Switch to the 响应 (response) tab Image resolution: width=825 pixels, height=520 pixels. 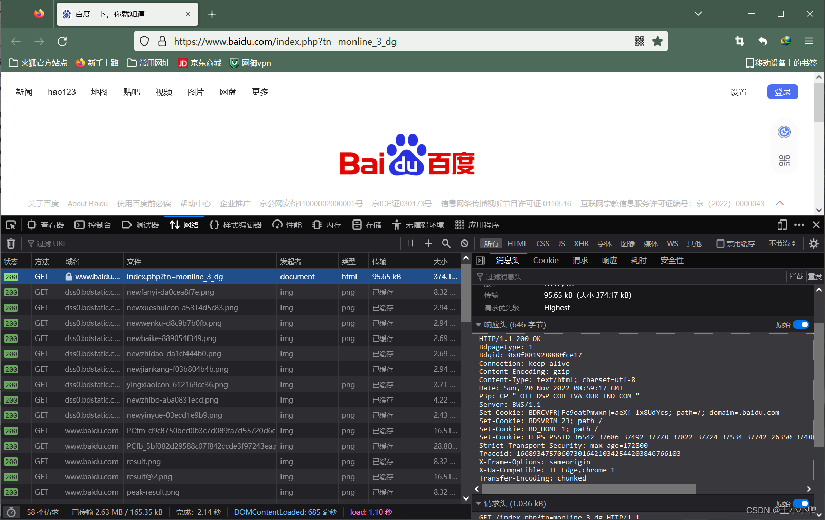[609, 261]
